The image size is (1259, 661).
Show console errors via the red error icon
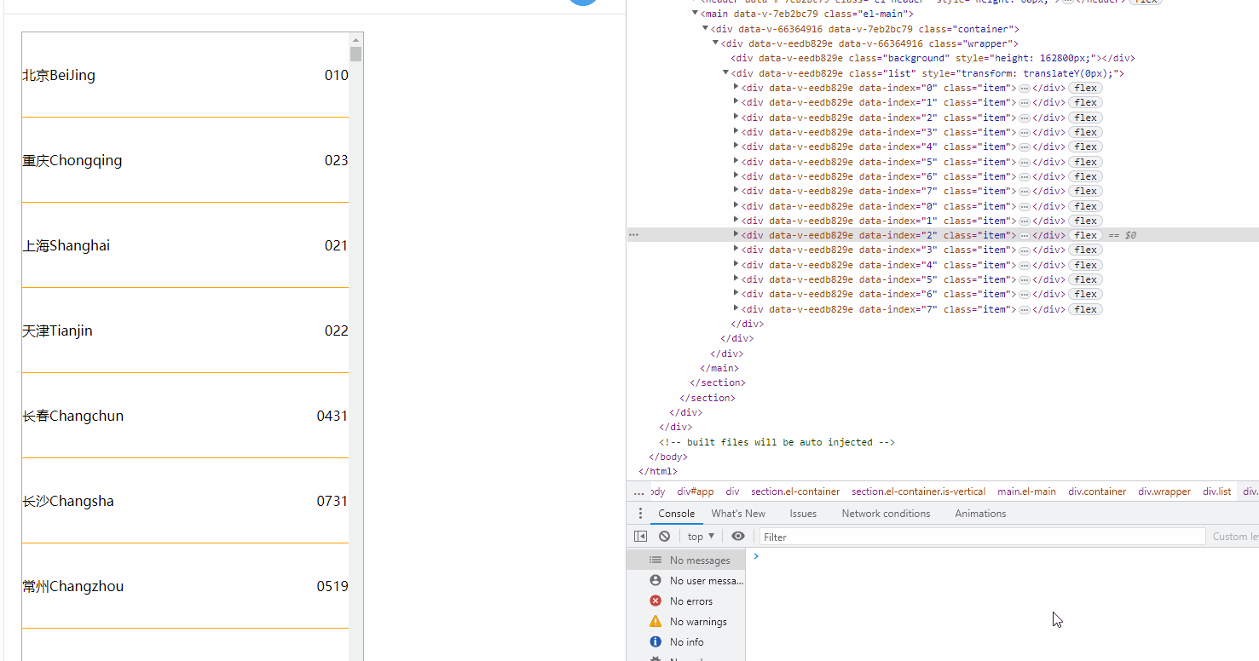pyautogui.click(x=655, y=601)
